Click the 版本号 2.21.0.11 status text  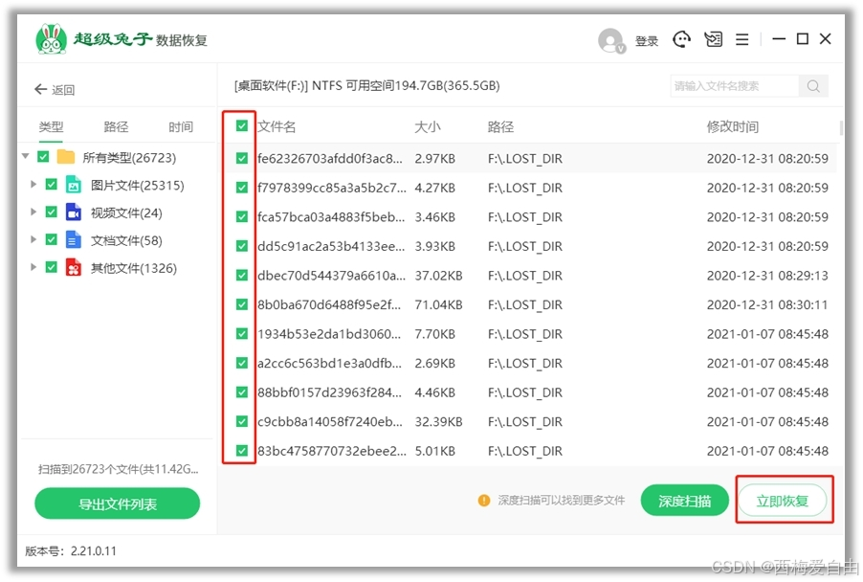pos(71,551)
